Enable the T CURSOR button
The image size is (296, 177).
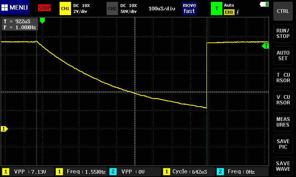[x=283, y=78]
